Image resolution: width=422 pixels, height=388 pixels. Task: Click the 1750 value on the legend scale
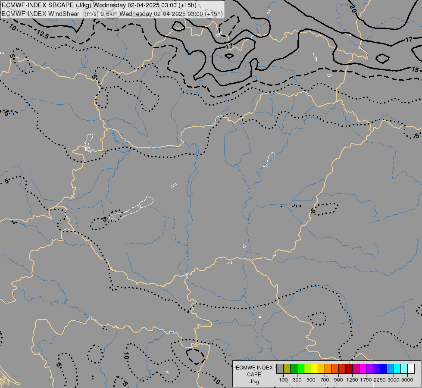point(366,380)
